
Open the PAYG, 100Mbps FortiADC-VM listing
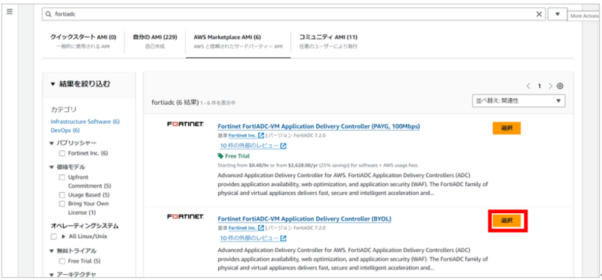tap(318, 126)
